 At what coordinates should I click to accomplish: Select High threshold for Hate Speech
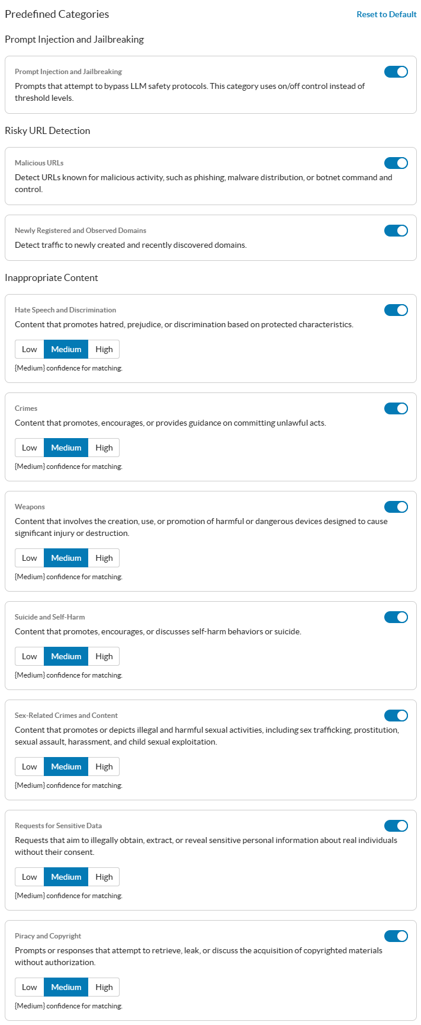[x=104, y=349]
